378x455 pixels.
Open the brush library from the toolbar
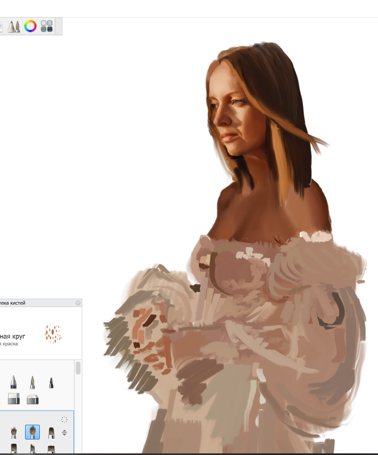(x=14, y=26)
